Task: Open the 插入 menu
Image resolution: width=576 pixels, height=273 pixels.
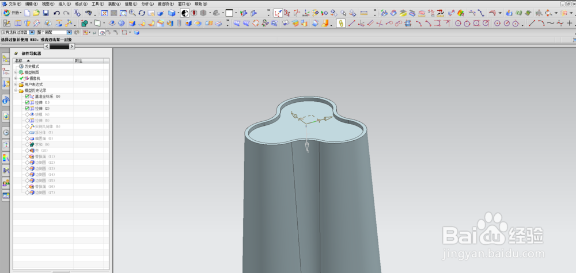Action: 65,3
